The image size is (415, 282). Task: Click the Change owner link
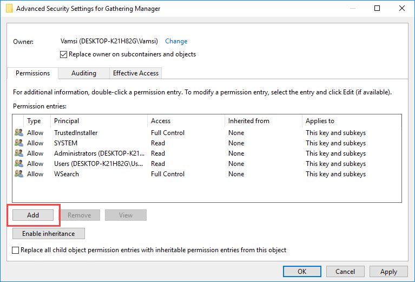coord(176,41)
